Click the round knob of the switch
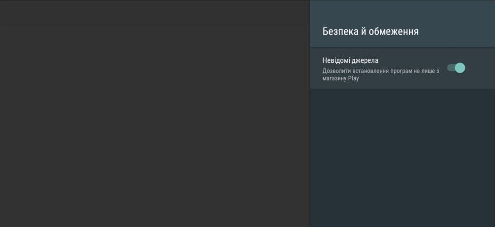The image size is (495, 227). (460, 68)
